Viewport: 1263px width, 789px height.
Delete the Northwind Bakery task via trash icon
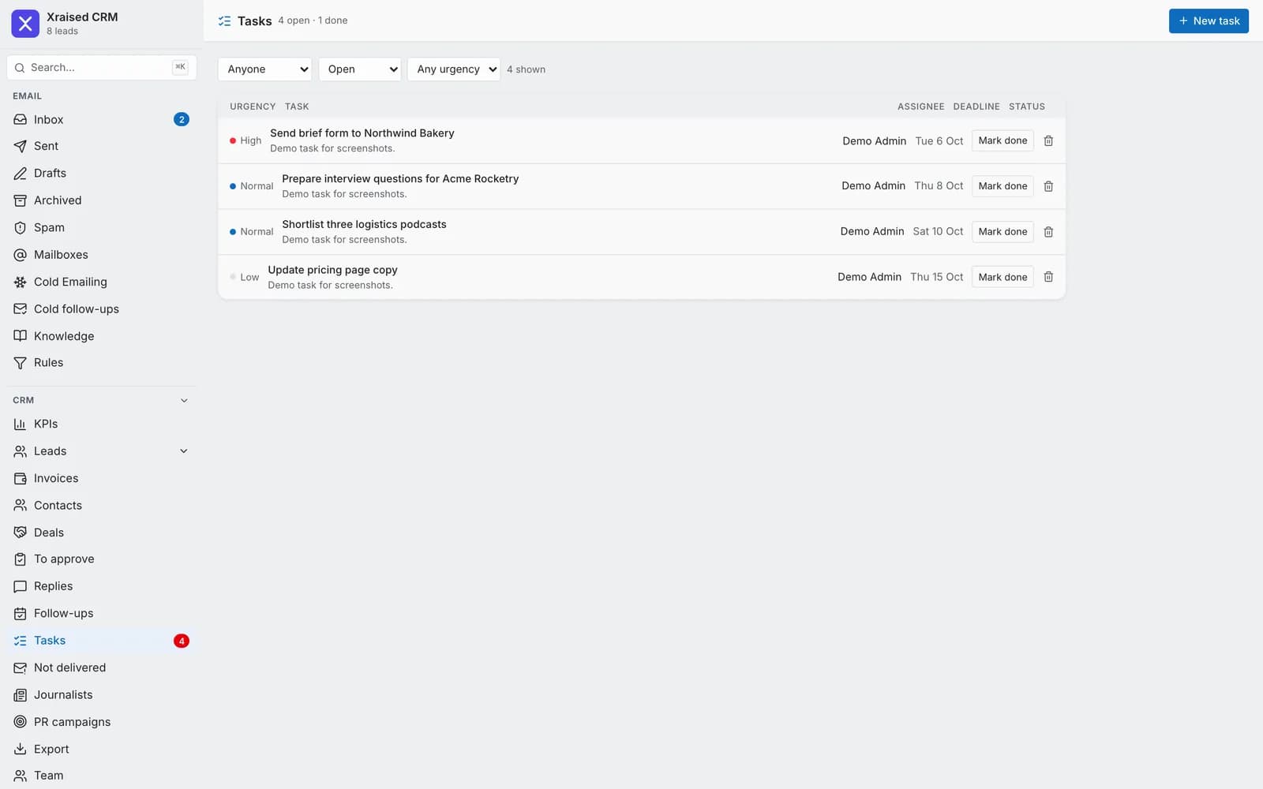(1048, 141)
